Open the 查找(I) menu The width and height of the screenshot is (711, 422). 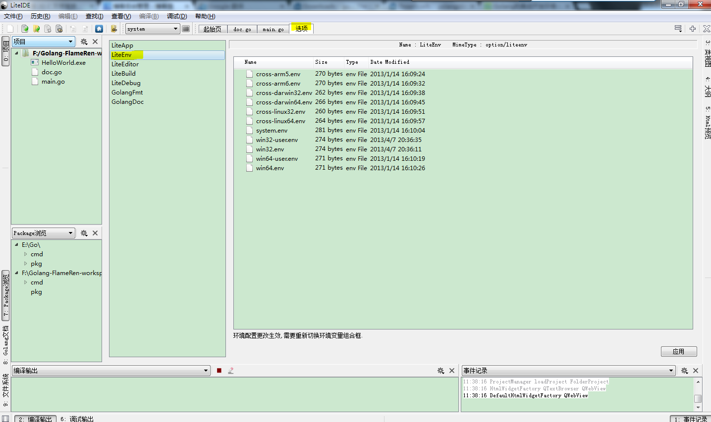tap(95, 16)
